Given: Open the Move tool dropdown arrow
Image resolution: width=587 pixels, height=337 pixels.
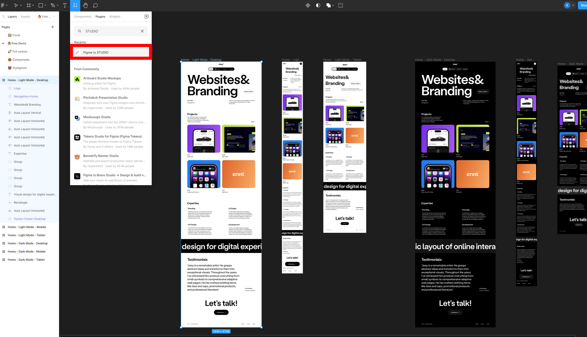Looking at the screenshot, I should pyautogui.click(x=20, y=5).
